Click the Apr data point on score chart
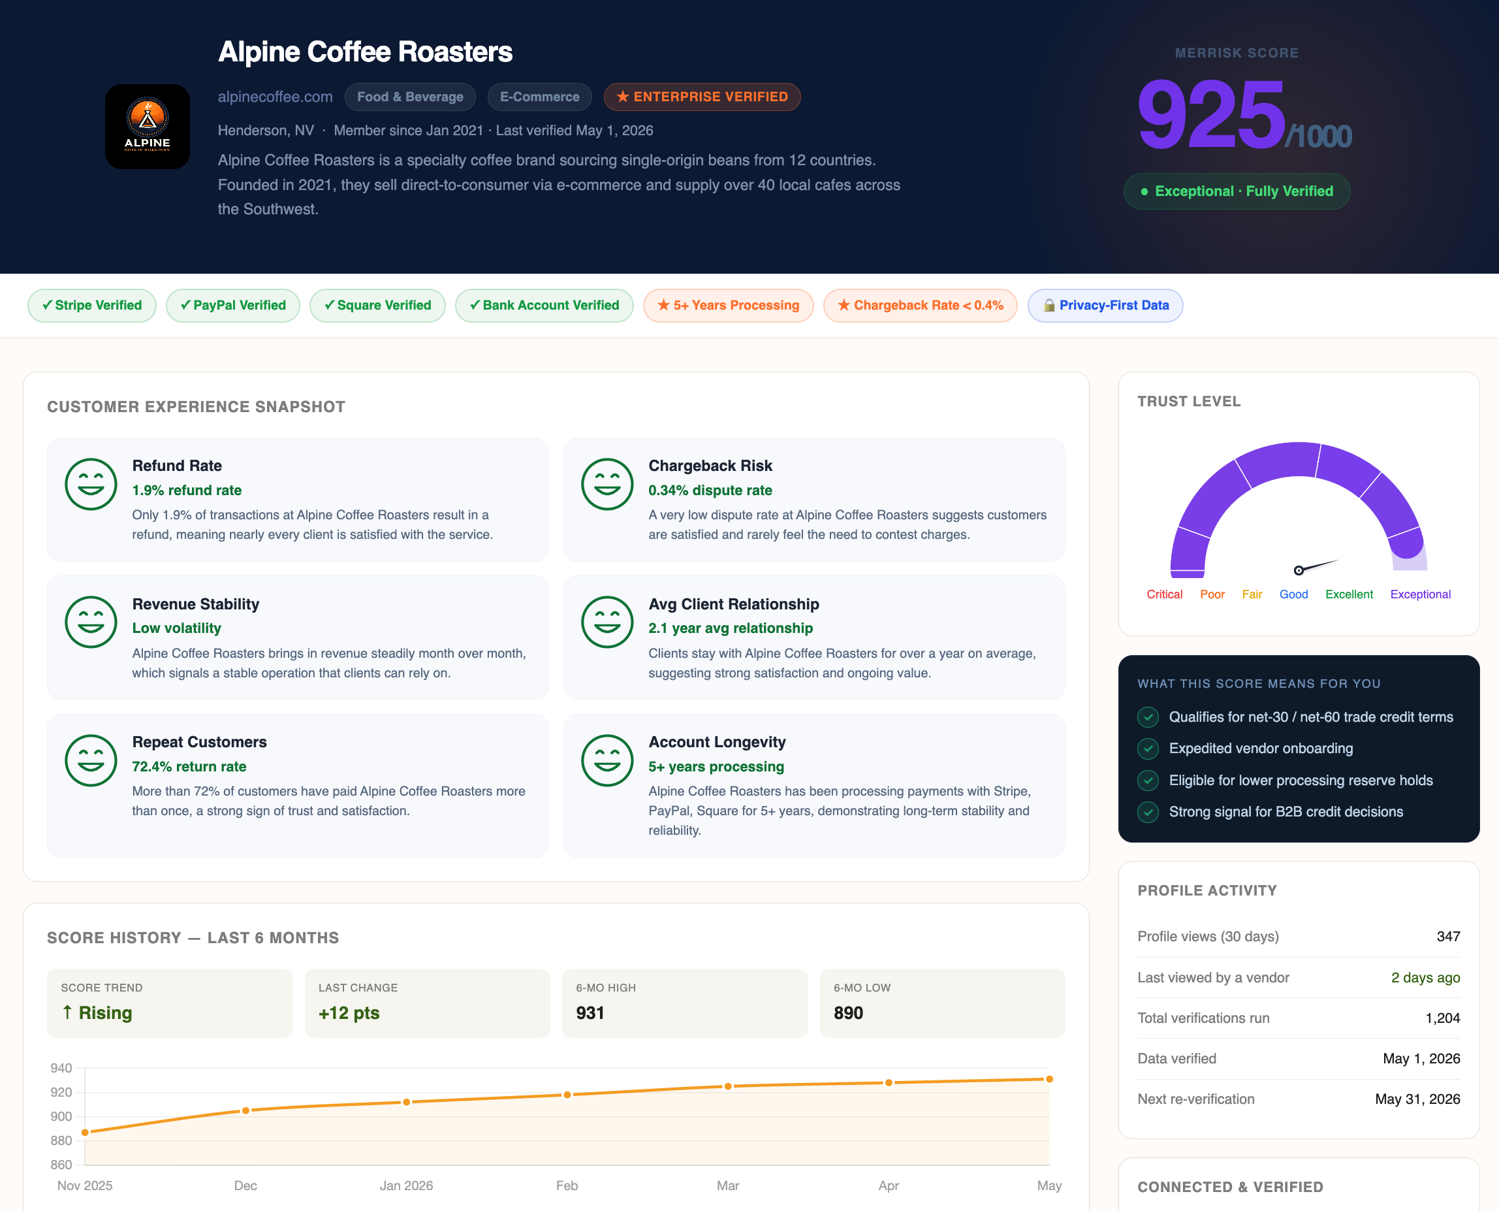 tap(889, 1082)
